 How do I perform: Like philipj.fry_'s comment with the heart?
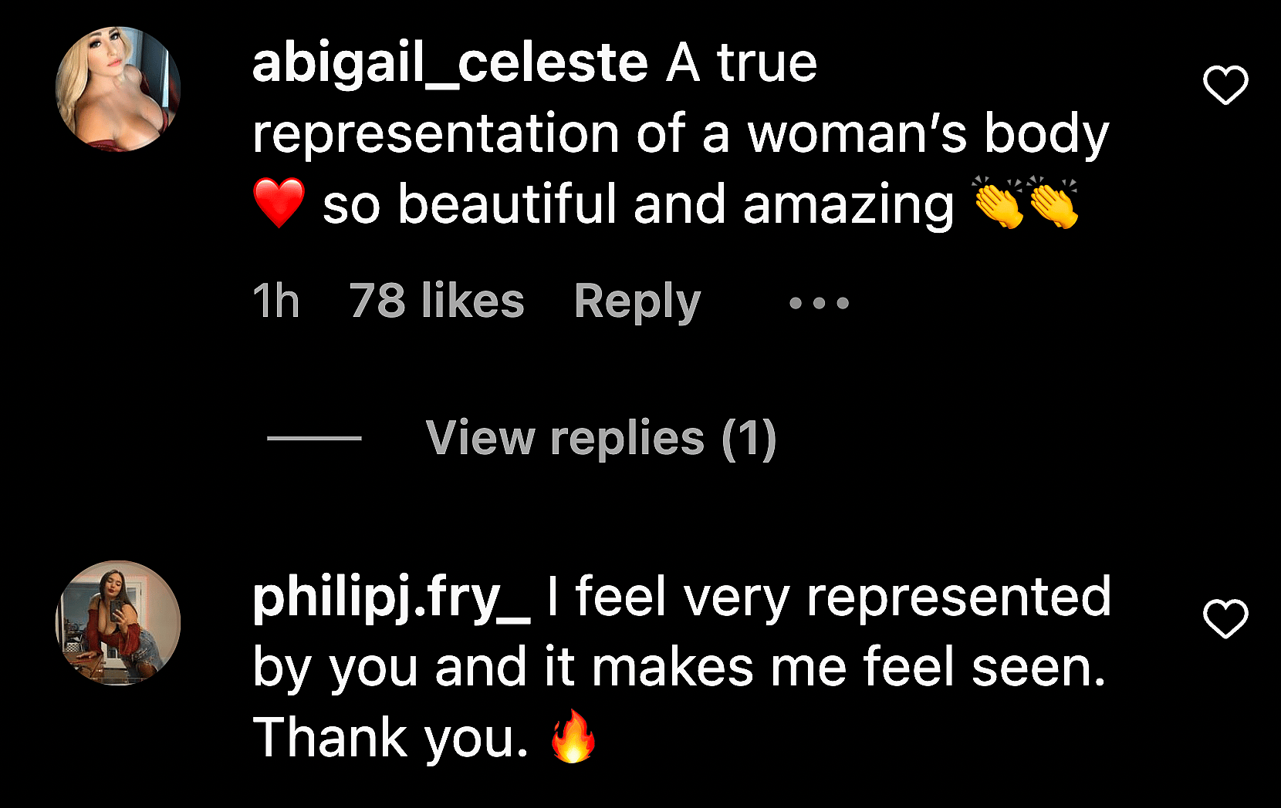tap(1225, 619)
